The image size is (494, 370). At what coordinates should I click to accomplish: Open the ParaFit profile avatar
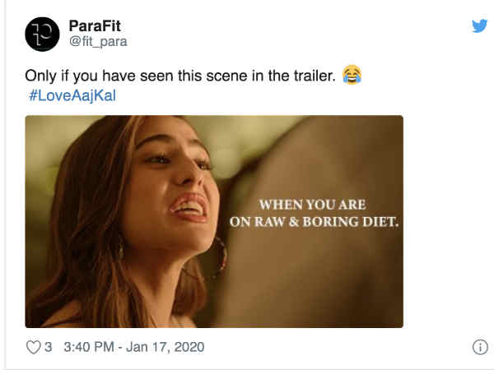point(41,34)
